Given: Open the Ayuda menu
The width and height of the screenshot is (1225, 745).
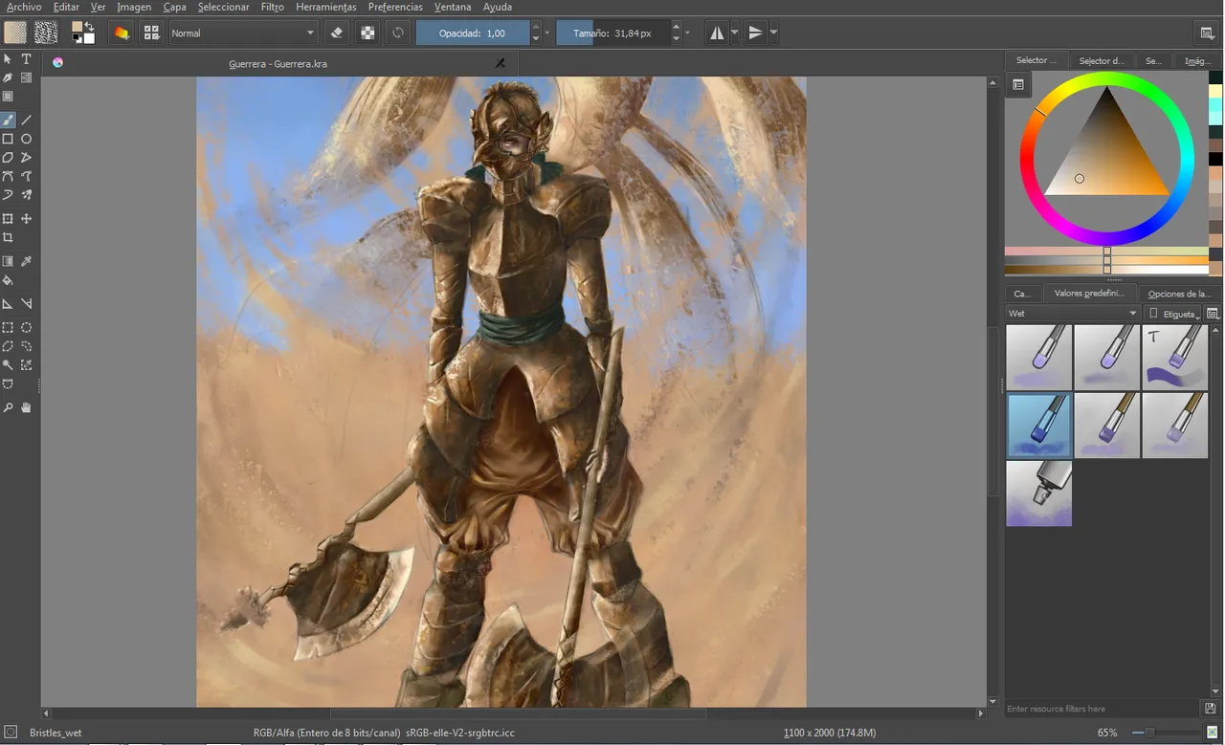Looking at the screenshot, I should [x=498, y=7].
